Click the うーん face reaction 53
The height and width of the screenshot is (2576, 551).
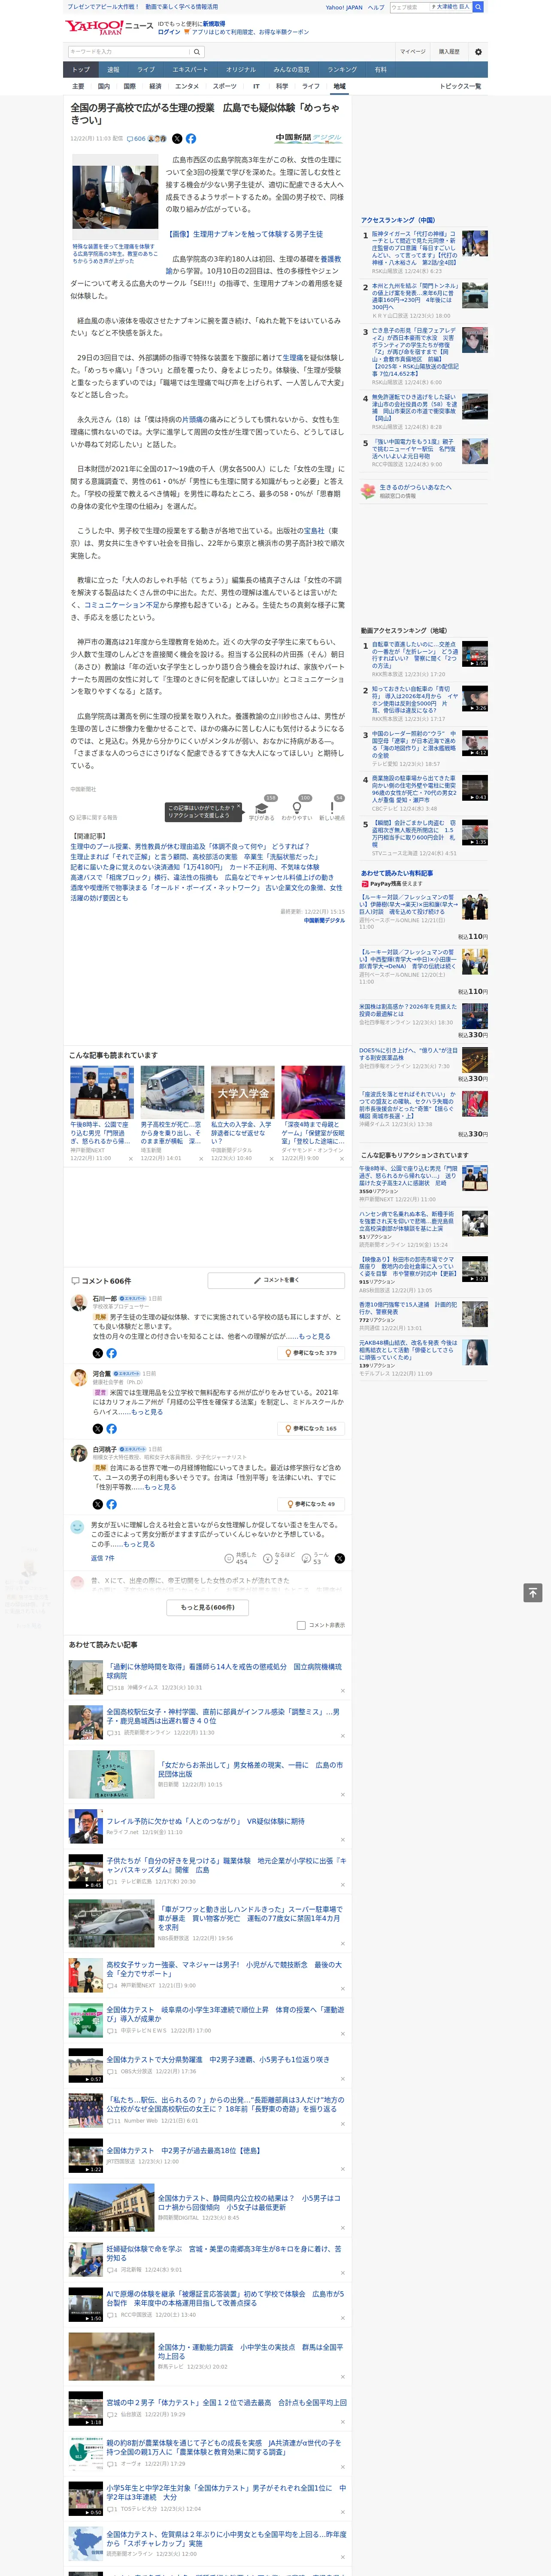pos(316,1558)
